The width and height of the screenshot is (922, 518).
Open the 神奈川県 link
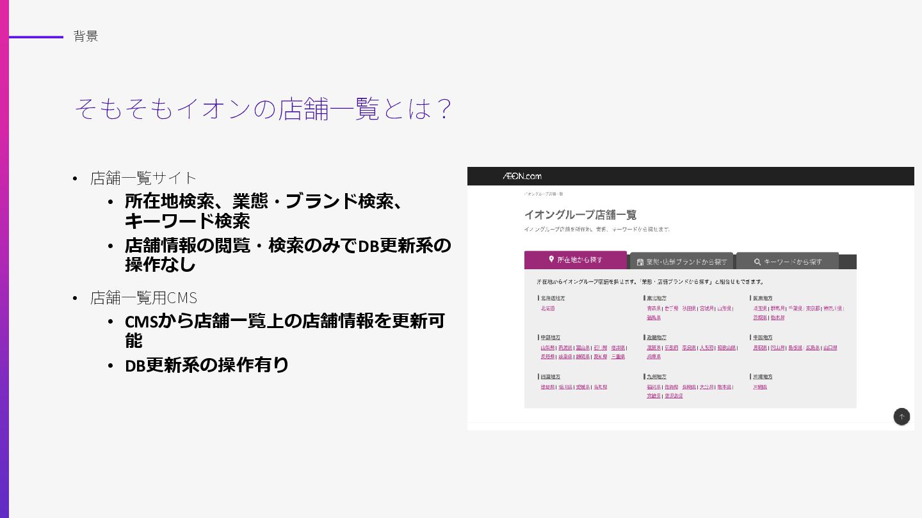pyautogui.click(x=833, y=308)
